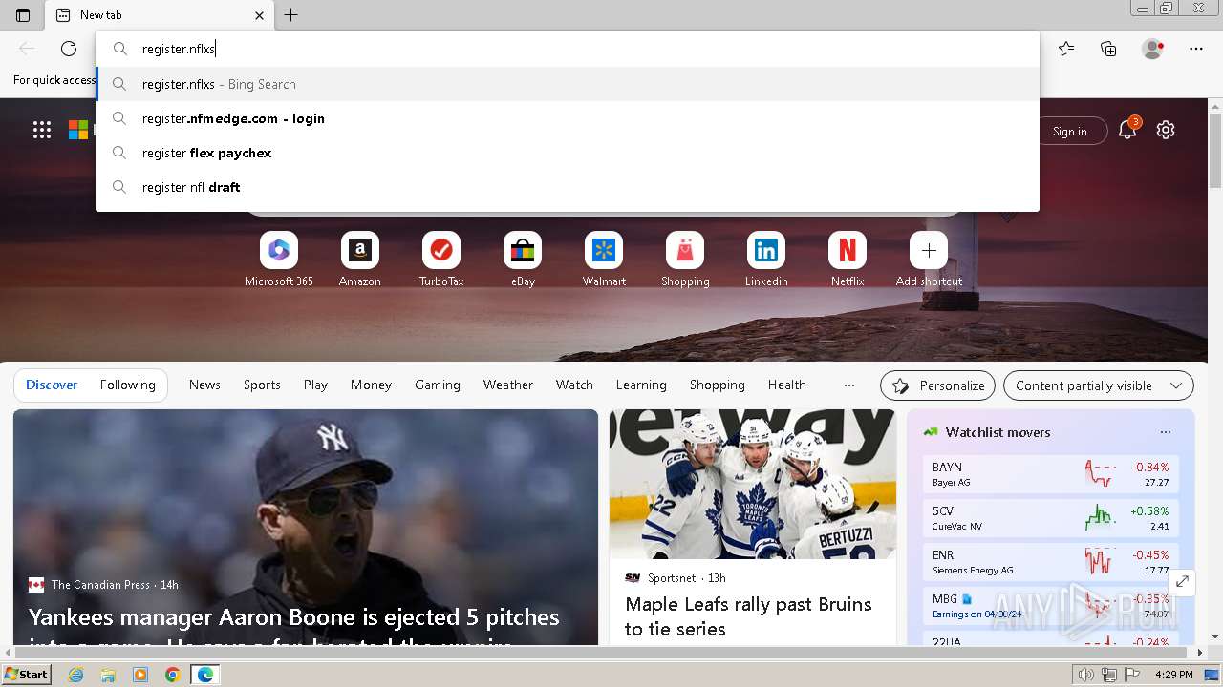The image size is (1223, 687).
Task: Select register.nfmedge.com - login suggestion
Action: click(x=568, y=118)
